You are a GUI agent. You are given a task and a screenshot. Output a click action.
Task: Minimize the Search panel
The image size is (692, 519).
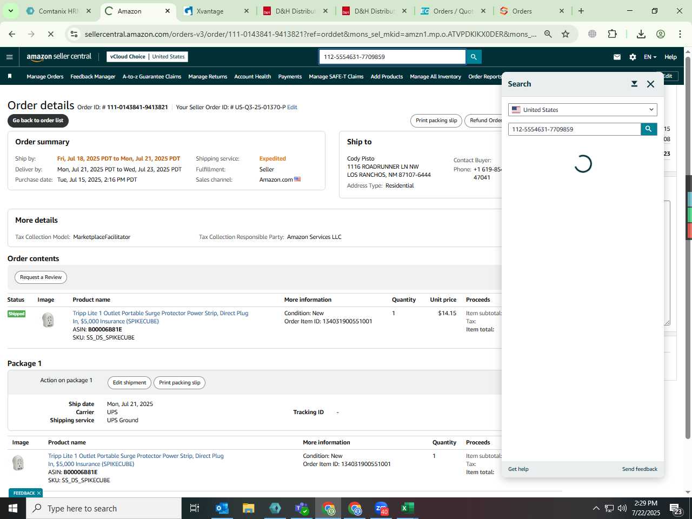click(634, 84)
